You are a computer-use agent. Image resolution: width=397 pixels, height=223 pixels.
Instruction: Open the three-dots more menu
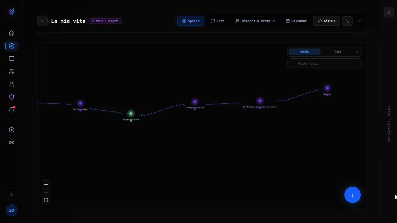[360, 21]
